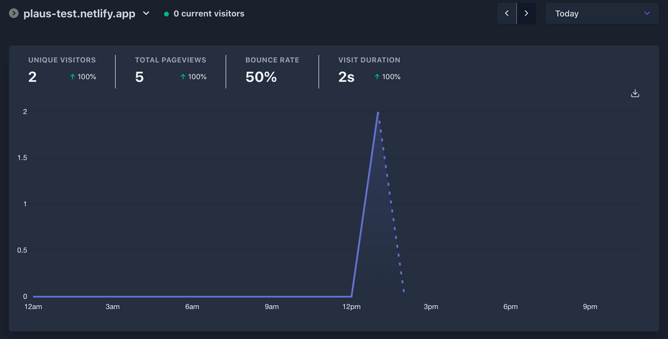Click the 12am label on the x-axis
This screenshot has width=668, height=339.
coord(33,306)
